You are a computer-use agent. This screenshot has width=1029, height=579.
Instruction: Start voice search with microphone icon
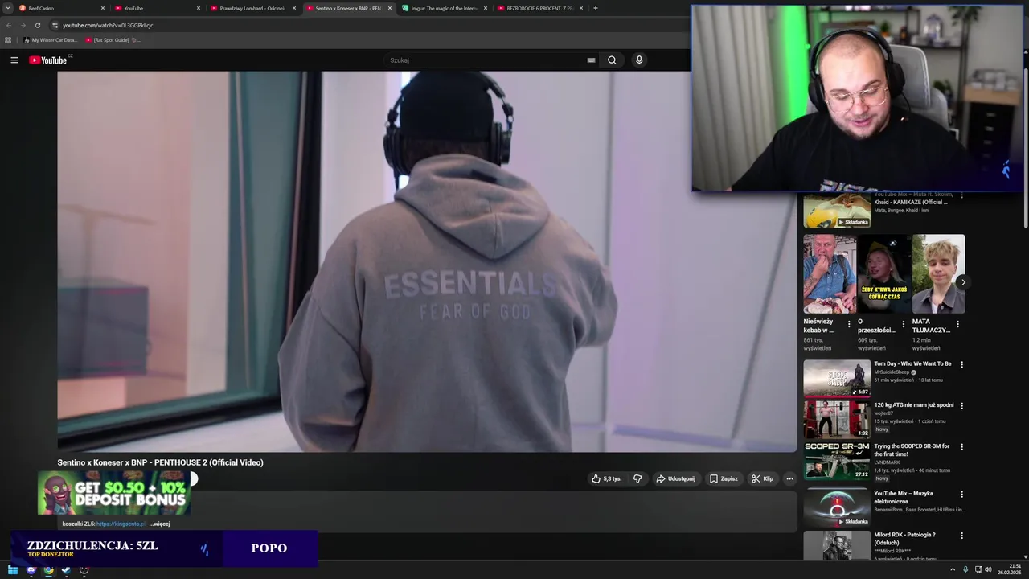tap(639, 60)
